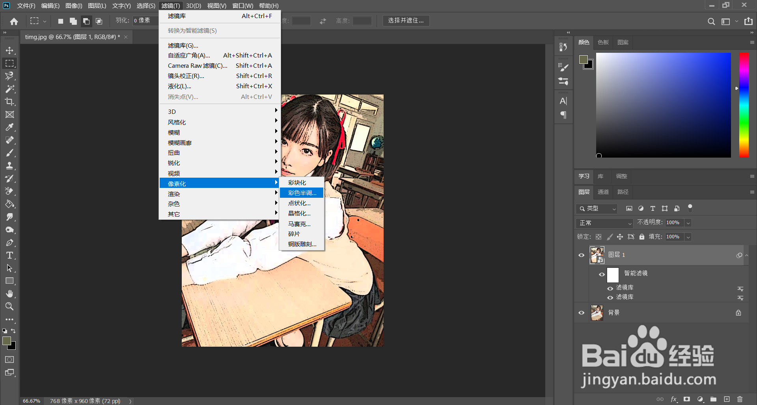757x405 pixels.
Task: Select the Healing Brush tool
Action: click(x=9, y=140)
